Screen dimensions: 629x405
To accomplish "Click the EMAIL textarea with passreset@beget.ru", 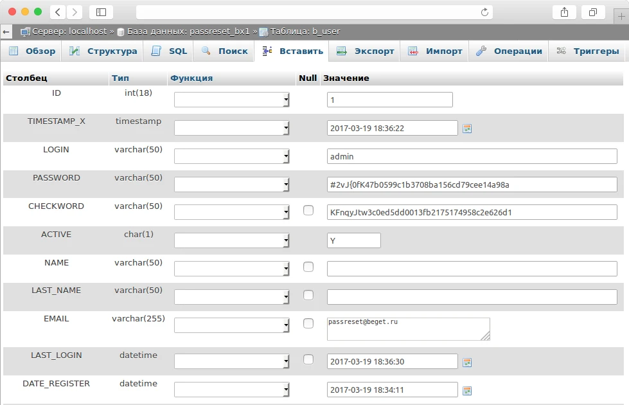I will point(408,328).
